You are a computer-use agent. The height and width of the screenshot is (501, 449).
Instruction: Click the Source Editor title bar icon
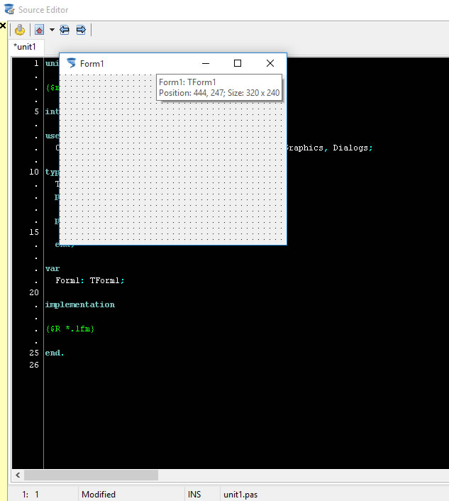pos(9,9)
